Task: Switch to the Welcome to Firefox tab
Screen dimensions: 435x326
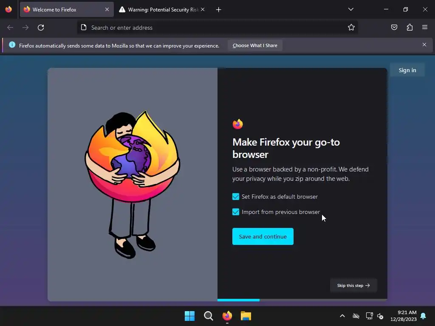Action: click(x=67, y=9)
